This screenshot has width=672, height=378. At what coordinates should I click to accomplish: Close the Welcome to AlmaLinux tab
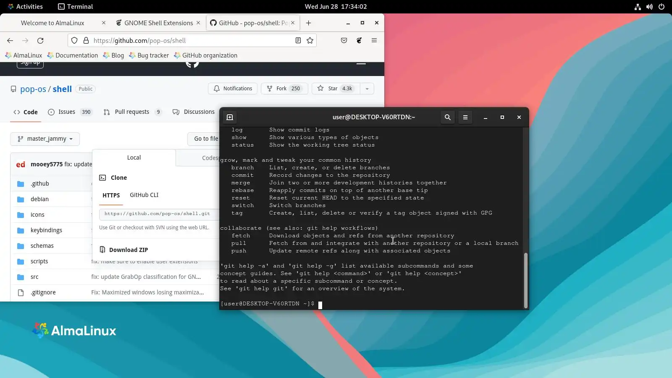pyautogui.click(x=104, y=23)
